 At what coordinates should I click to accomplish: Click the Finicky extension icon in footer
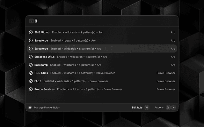[x=30, y=107]
